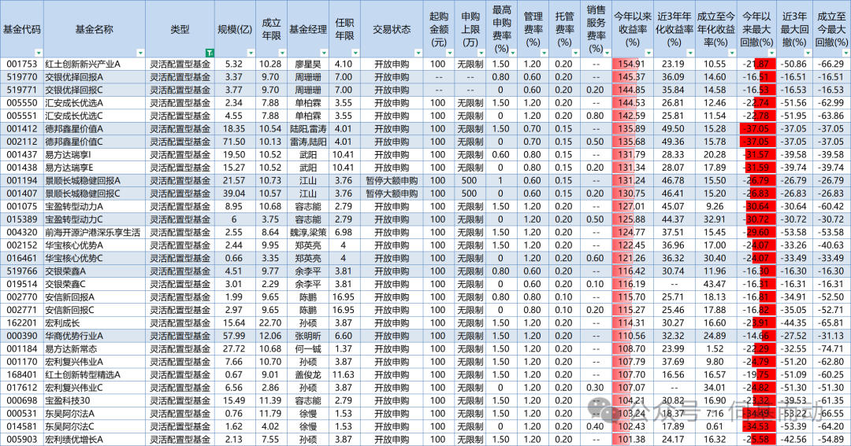Open the 起购金额(元) column filter dropdown
The width and height of the screenshot is (851, 446).
449,53
